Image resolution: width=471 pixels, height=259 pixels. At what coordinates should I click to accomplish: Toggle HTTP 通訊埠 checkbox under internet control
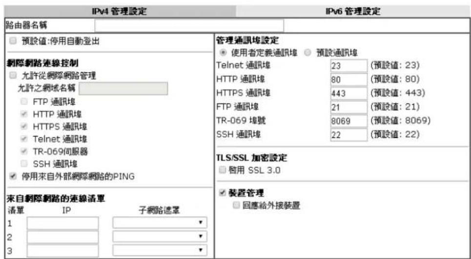click(25, 114)
